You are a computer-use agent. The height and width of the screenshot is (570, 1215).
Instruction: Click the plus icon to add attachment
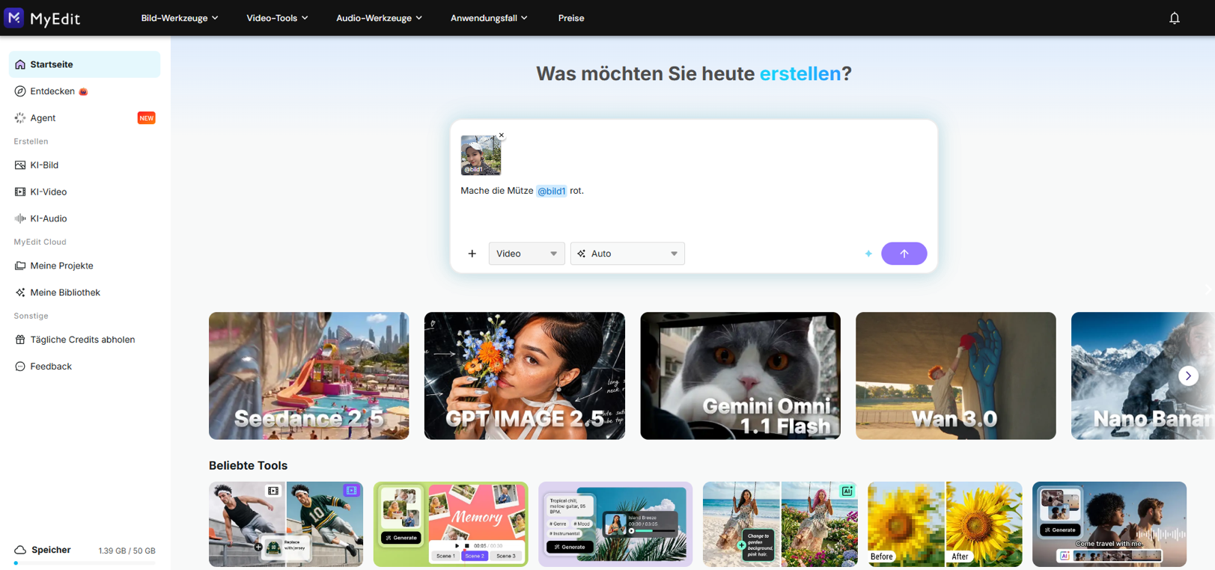tap(472, 254)
